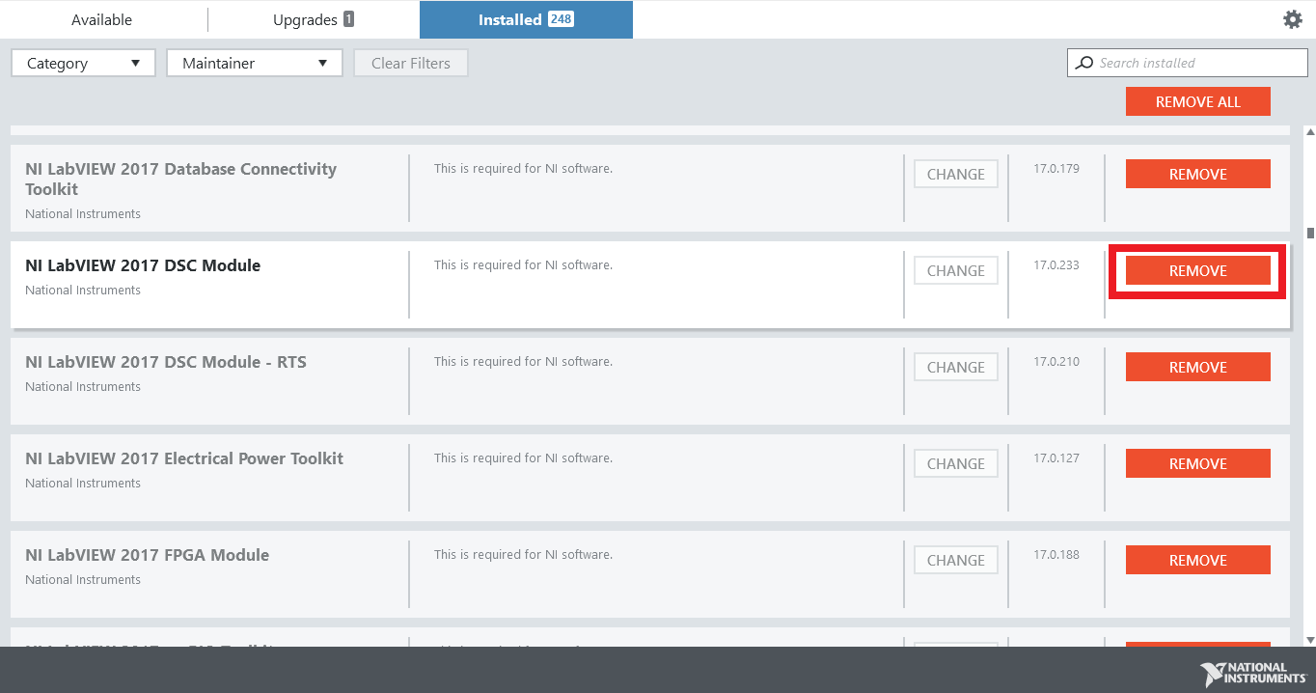Click CHANGE for DSC Module - RTS
This screenshot has height=693, width=1316.
click(956, 367)
